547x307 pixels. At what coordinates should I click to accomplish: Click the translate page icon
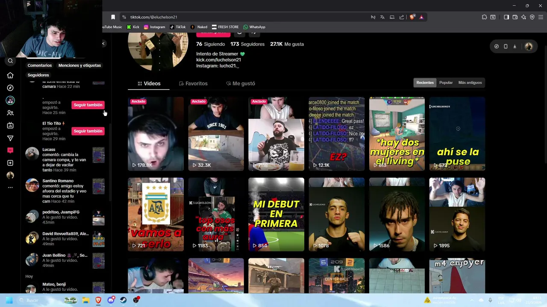point(382,17)
